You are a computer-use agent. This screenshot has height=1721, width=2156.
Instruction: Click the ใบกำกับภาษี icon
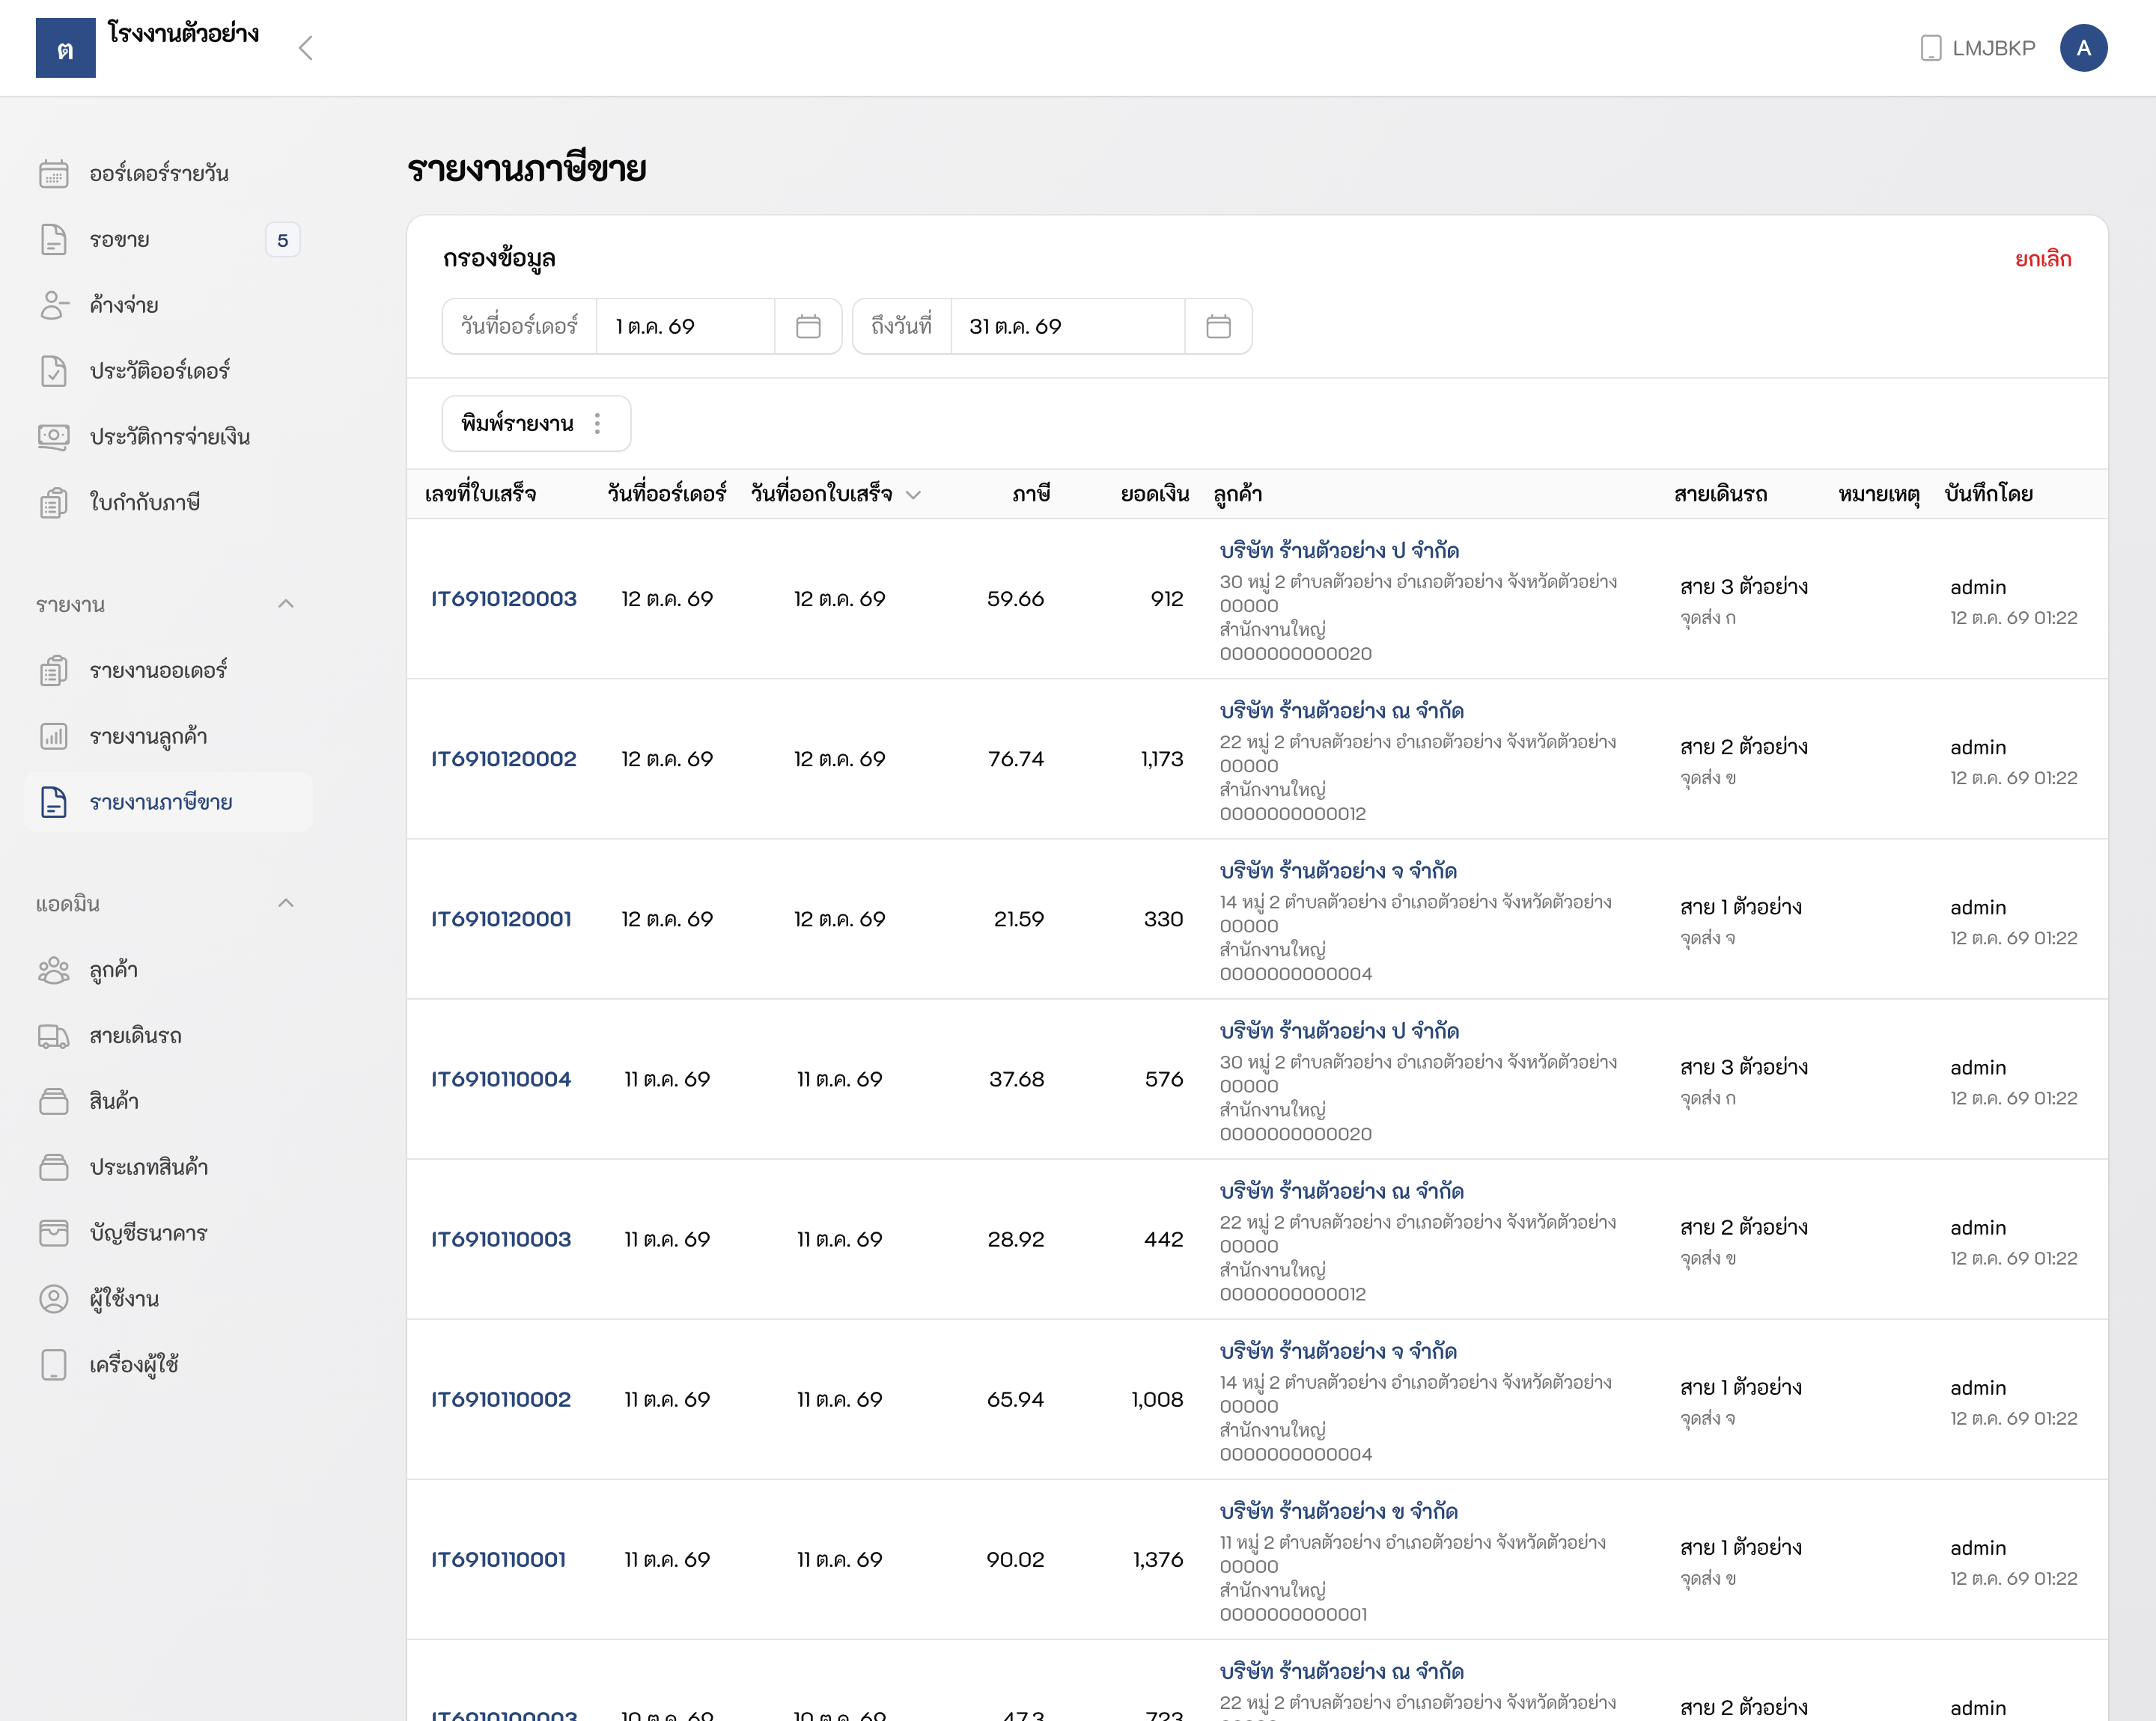tap(54, 503)
